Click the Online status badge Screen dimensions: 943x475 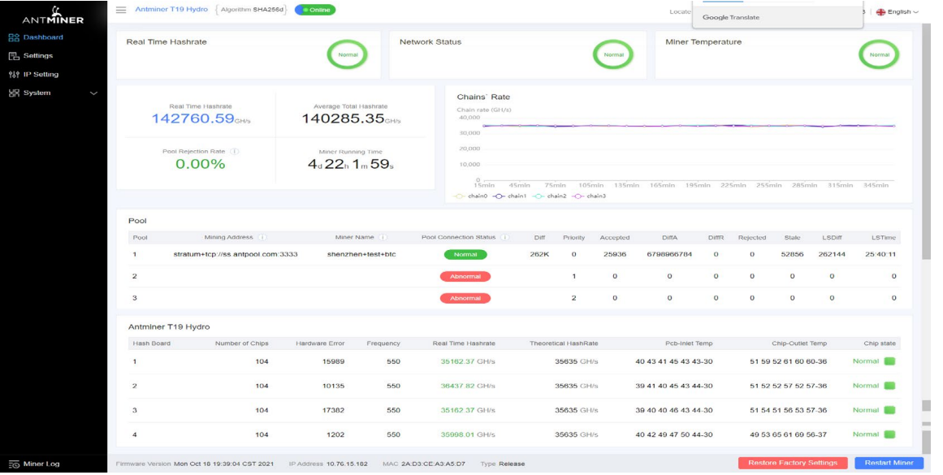click(315, 11)
